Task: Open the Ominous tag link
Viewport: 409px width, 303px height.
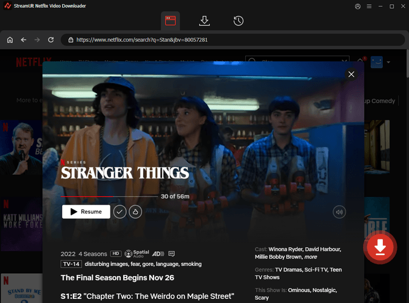Action: (299, 290)
